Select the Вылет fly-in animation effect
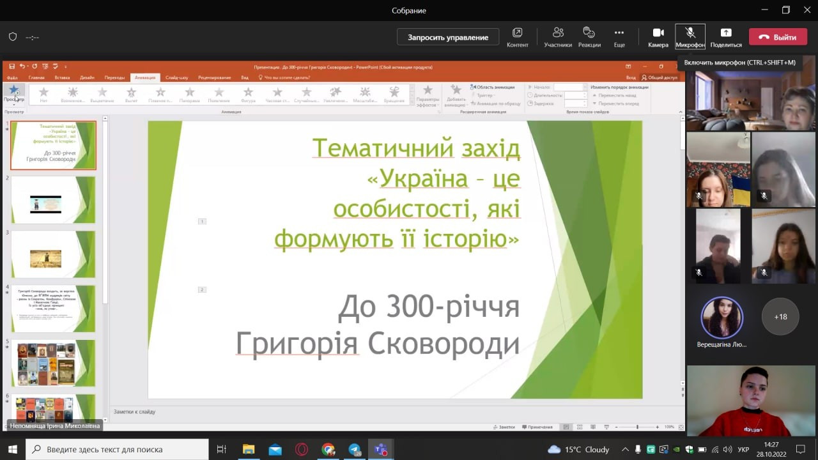The height and width of the screenshot is (460, 818). tap(131, 95)
